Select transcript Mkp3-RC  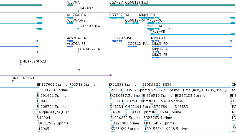191,23
